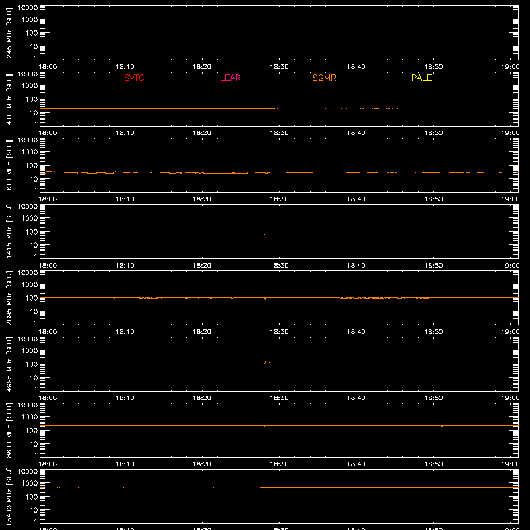The width and height of the screenshot is (530, 530).
Task: Click the small blip on the 4995 MHz trace
Action: 266,362
